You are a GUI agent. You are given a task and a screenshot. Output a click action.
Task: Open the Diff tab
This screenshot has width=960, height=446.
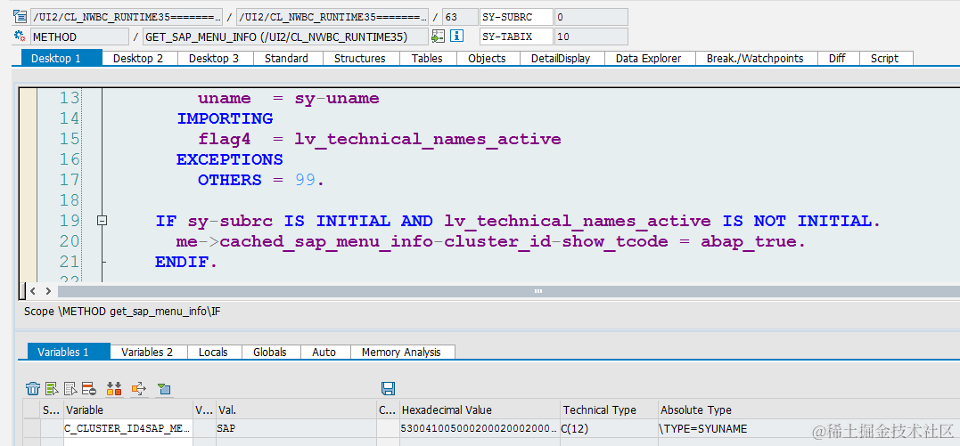pos(837,58)
